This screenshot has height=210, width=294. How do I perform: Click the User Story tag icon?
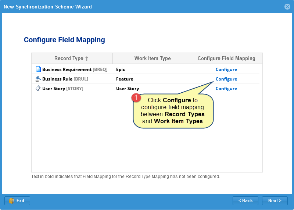click(38, 88)
